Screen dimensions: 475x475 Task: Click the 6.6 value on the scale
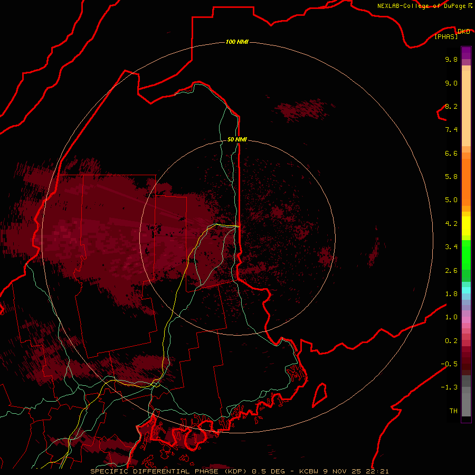click(x=451, y=153)
